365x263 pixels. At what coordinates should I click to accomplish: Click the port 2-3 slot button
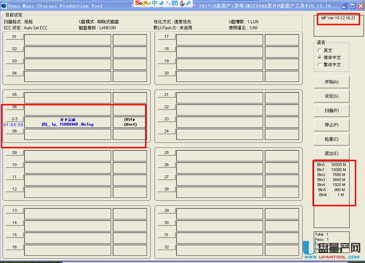pos(14,119)
